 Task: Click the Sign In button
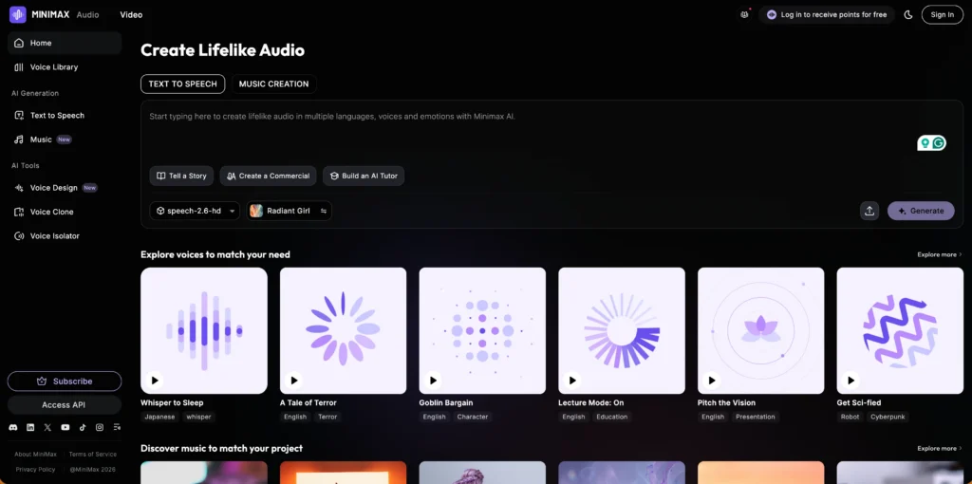pos(942,14)
